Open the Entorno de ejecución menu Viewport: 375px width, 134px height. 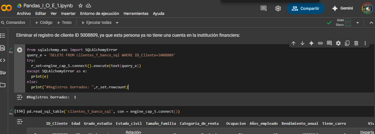(99, 13)
